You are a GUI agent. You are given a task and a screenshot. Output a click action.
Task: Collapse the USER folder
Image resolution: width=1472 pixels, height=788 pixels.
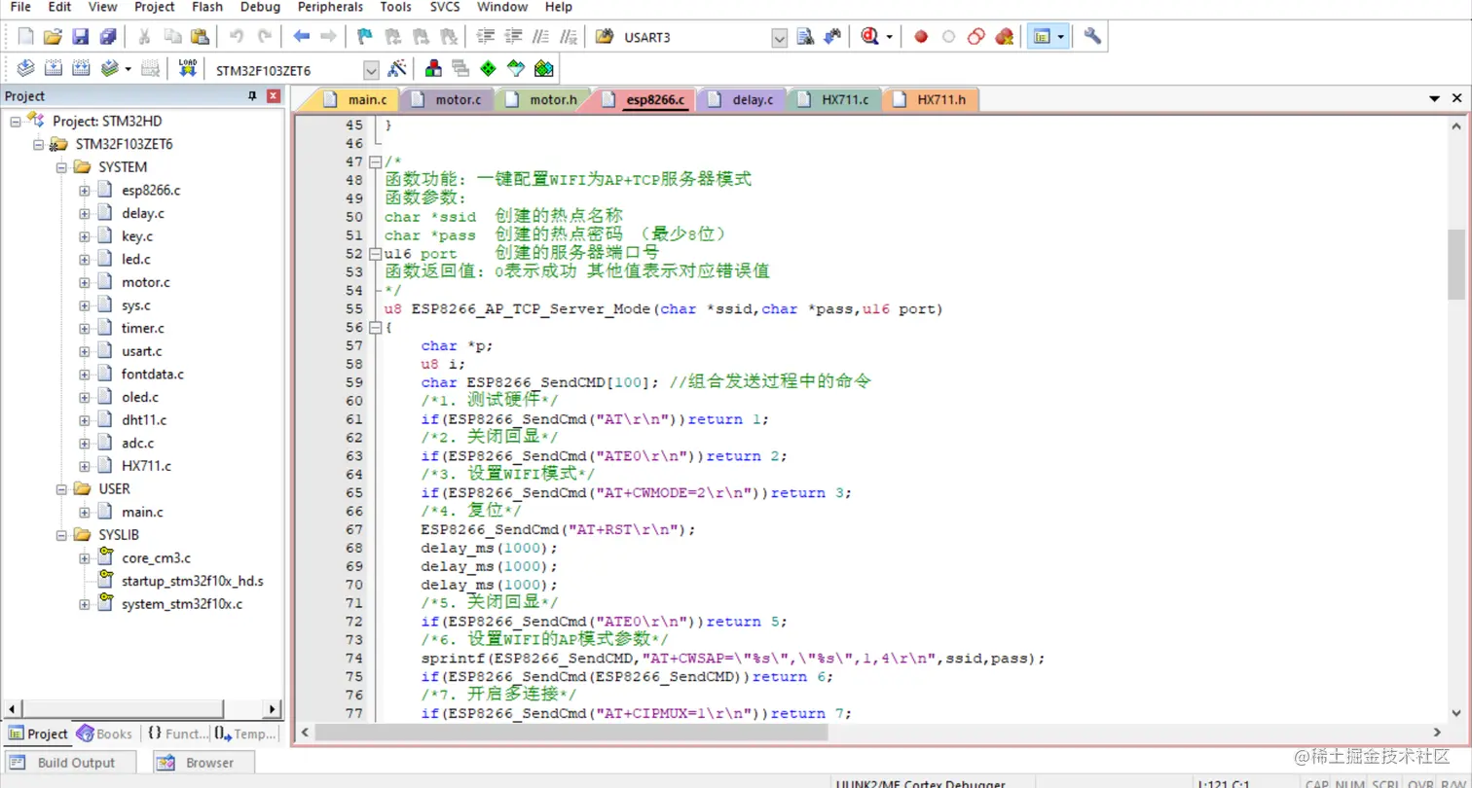coord(60,489)
